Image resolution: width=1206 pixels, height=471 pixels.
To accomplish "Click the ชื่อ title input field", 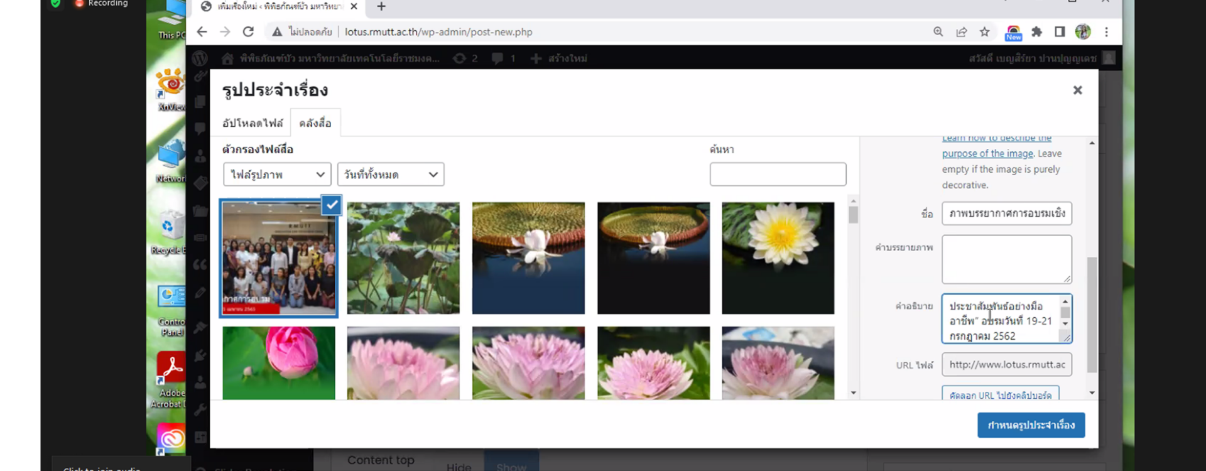I will click(x=1006, y=214).
